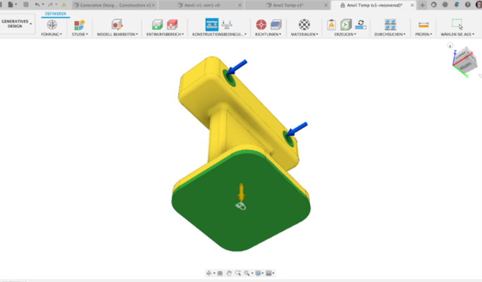
Task: Expand the Modell bearbeiten dropdown
Action: 118,34
